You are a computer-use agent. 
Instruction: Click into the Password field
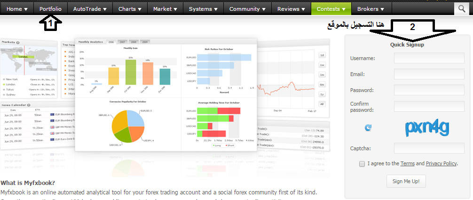(x=429, y=90)
